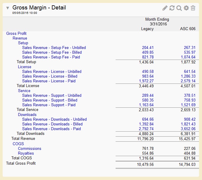202x180 pixels.
Task: Open the Setup category
Action: tap(23, 43)
